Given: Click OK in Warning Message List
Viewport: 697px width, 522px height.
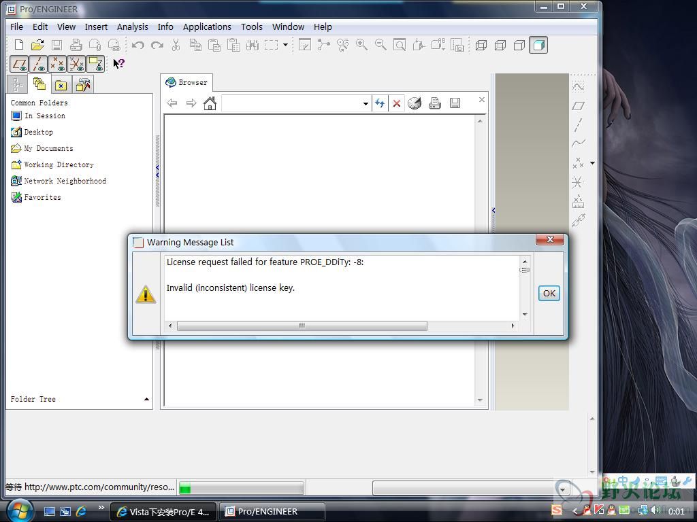Looking at the screenshot, I should pos(549,294).
